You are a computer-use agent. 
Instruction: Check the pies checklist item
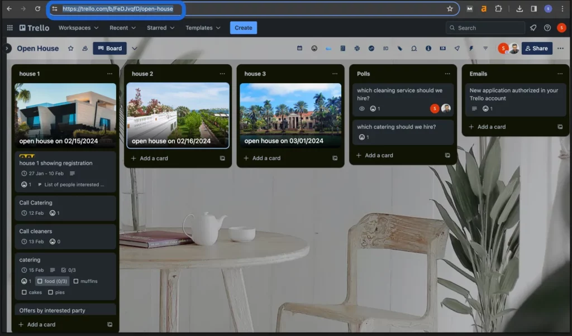(50, 292)
